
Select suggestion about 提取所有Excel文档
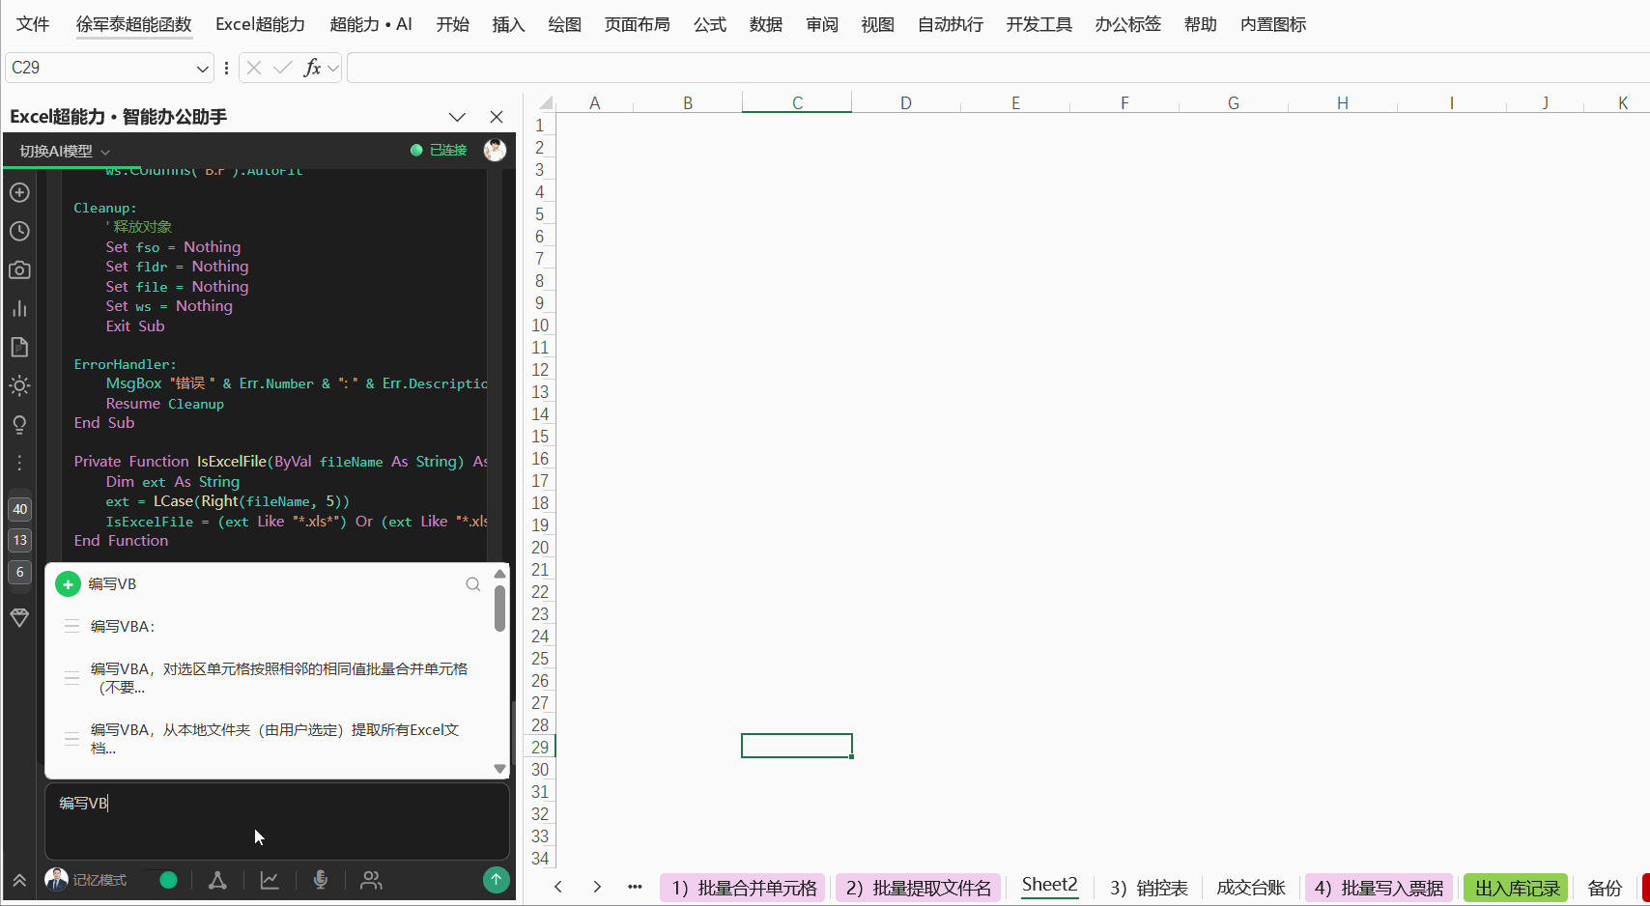click(x=275, y=739)
